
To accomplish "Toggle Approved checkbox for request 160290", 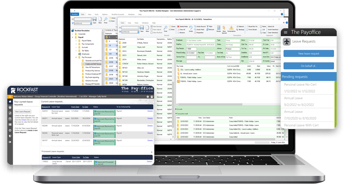I will 95,127.
